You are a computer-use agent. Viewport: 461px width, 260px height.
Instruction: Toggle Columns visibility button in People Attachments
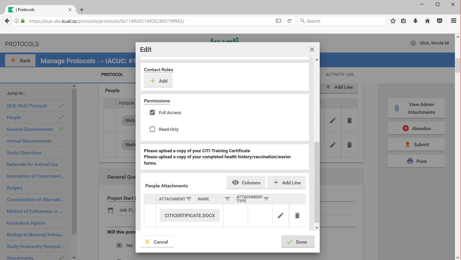pyautogui.click(x=246, y=183)
